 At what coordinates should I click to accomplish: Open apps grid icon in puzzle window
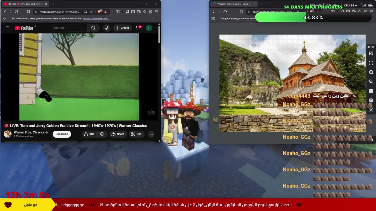tap(213, 18)
